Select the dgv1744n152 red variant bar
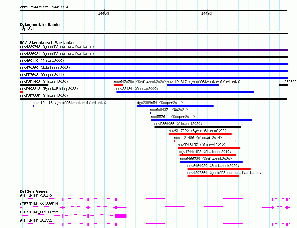The width and height of the screenshot is (297, 228). pyautogui.click(x=208, y=155)
